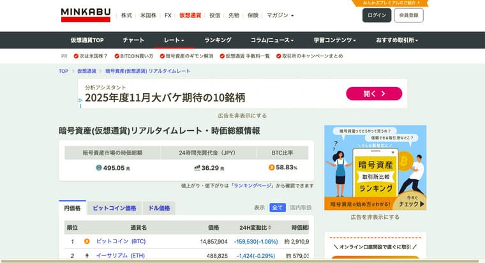This screenshot has height=263, width=485.
Task: Select 国内取扱 display filter
Action: click(301, 207)
